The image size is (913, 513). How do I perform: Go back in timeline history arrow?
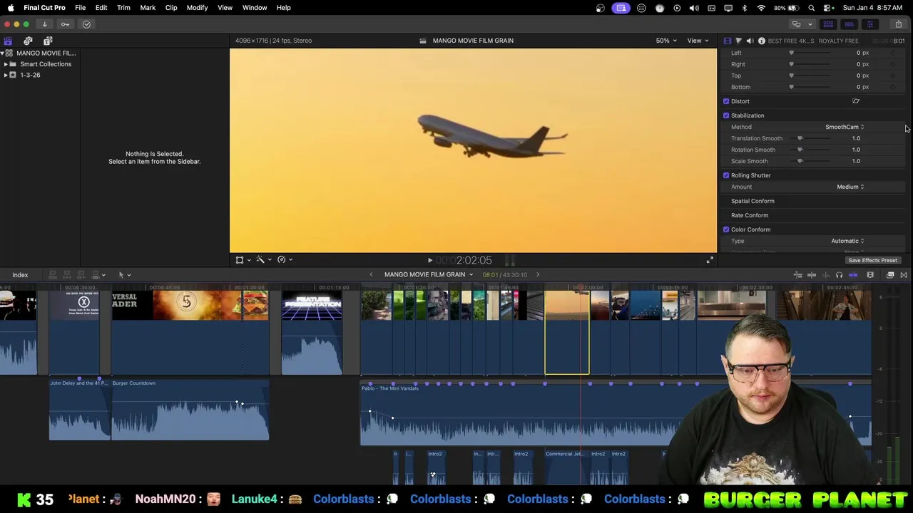[371, 275]
